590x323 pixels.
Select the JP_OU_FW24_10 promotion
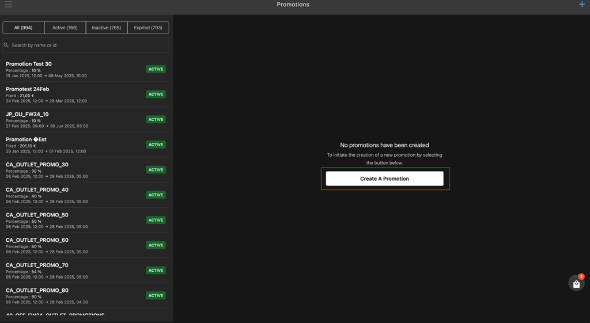point(86,120)
